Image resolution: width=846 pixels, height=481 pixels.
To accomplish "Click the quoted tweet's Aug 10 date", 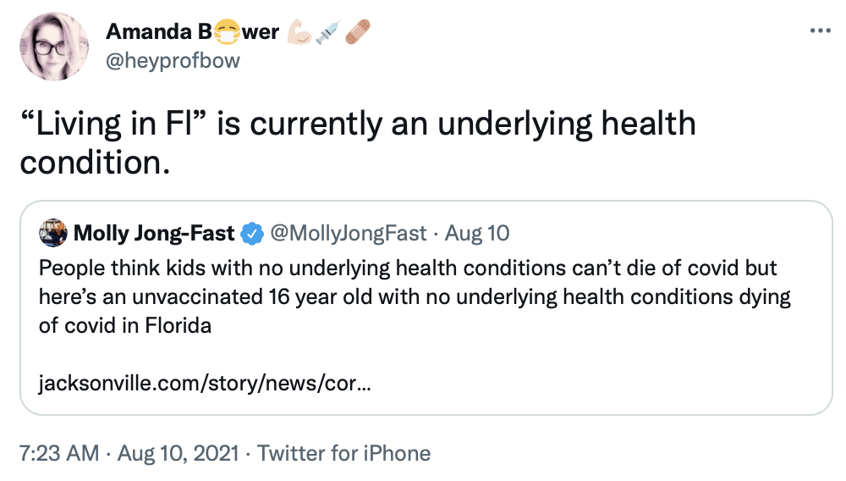I will [x=477, y=233].
